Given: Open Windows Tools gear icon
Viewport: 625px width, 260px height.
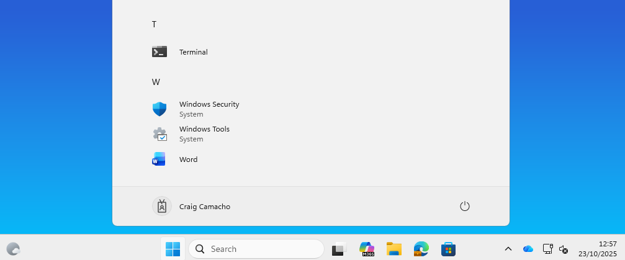Looking at the screenshot, I should tap(160, 134).
